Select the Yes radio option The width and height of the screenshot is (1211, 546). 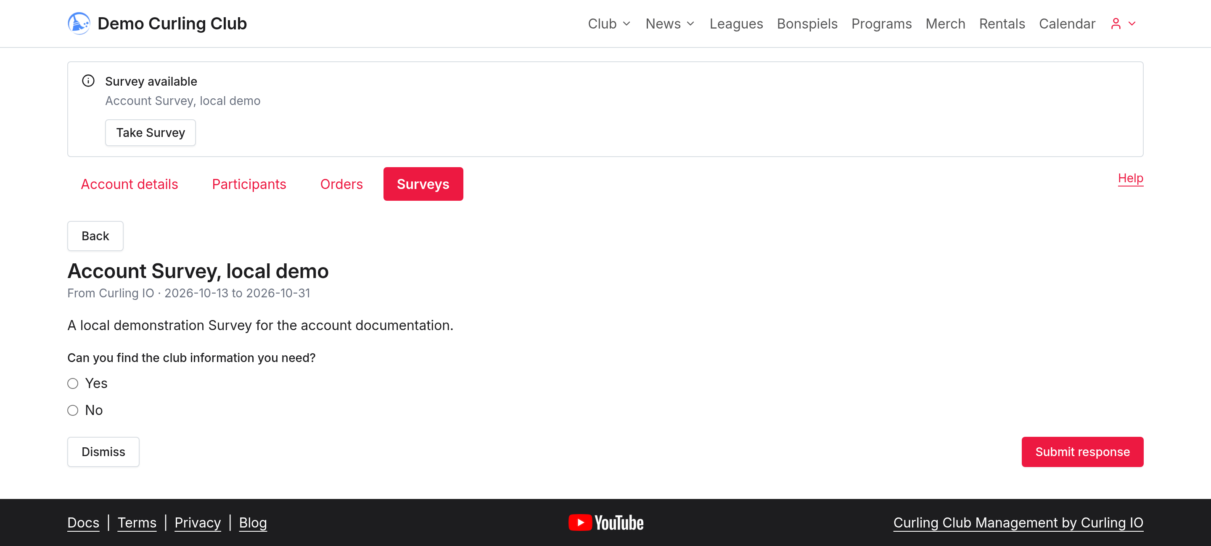click(x=72, y=383)
